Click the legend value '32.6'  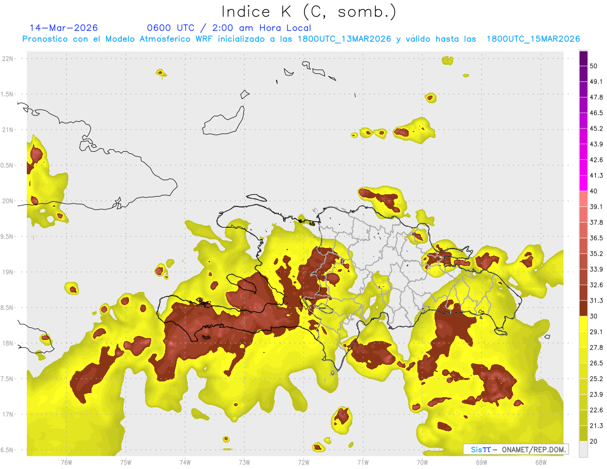[x=596, y=285]
